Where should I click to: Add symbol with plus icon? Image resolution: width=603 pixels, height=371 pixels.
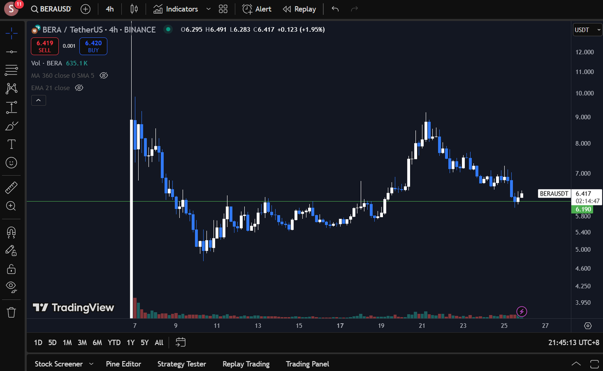pyautogui.click(x=85, y=9)
